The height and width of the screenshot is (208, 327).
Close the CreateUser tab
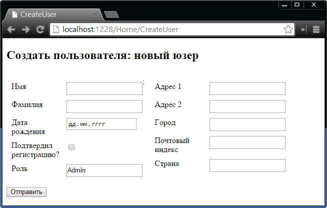click(94, 14)
